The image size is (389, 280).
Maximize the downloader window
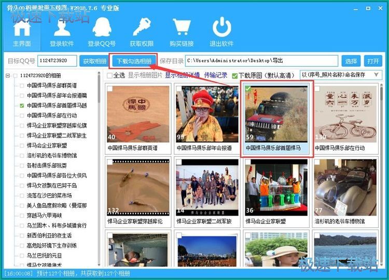[368, 8]
